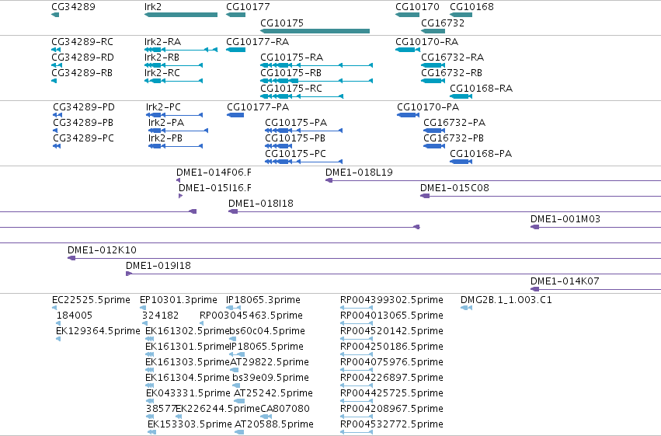Click transcript CG10168-RA
Image resolution: width=661 pixels, height=436 pixels.
[x=482, y=89]
